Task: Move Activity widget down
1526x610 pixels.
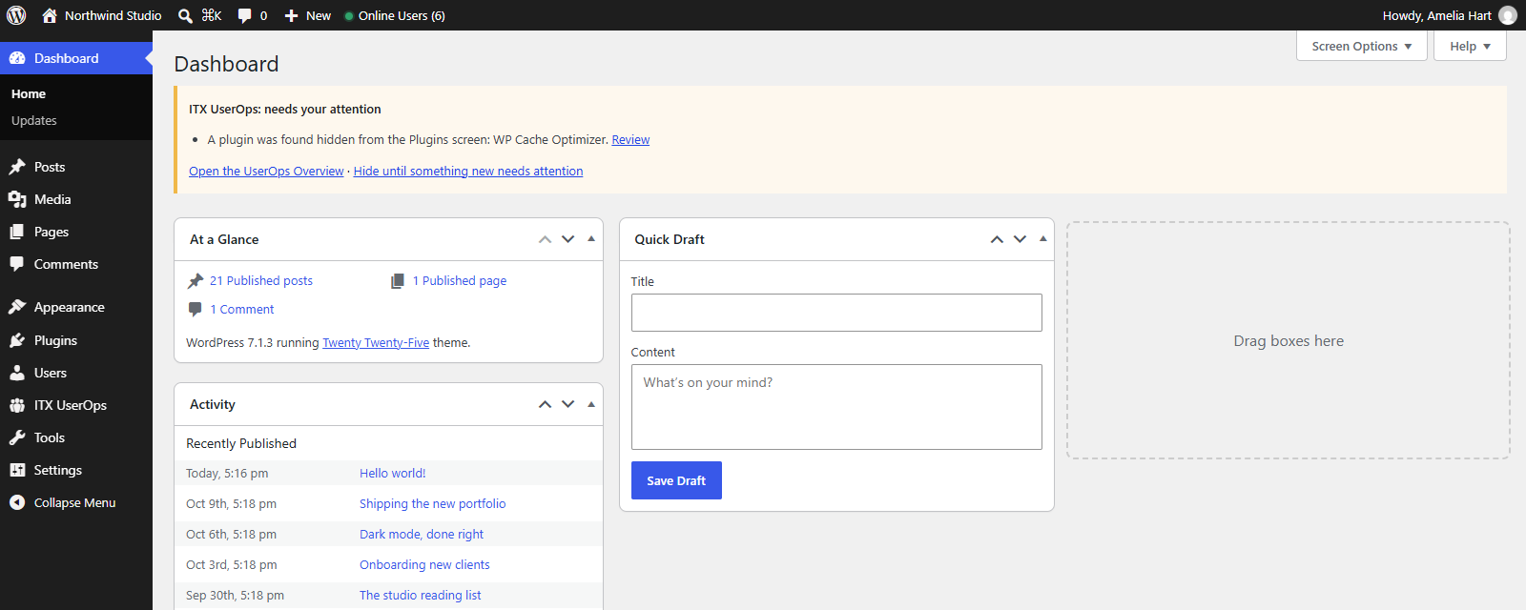Action: 567,404
